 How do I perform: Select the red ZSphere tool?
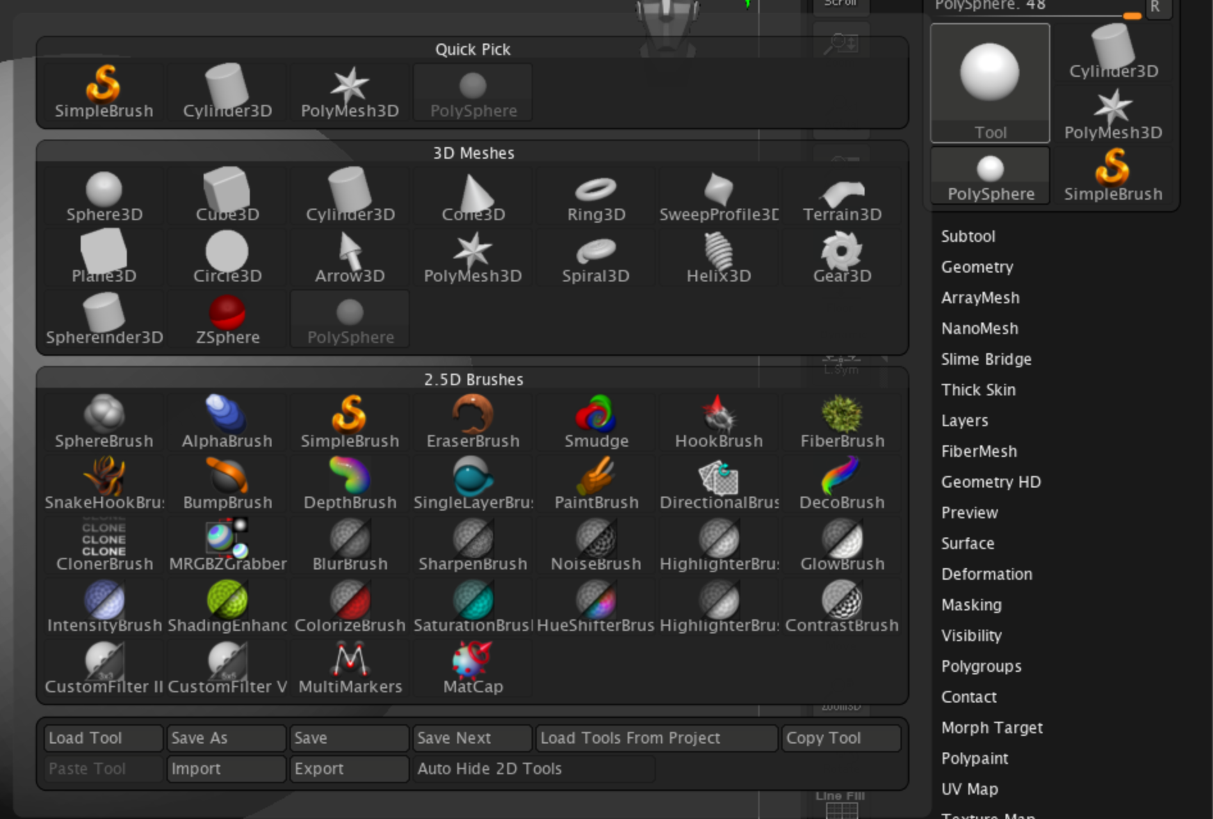coord(227,319)
